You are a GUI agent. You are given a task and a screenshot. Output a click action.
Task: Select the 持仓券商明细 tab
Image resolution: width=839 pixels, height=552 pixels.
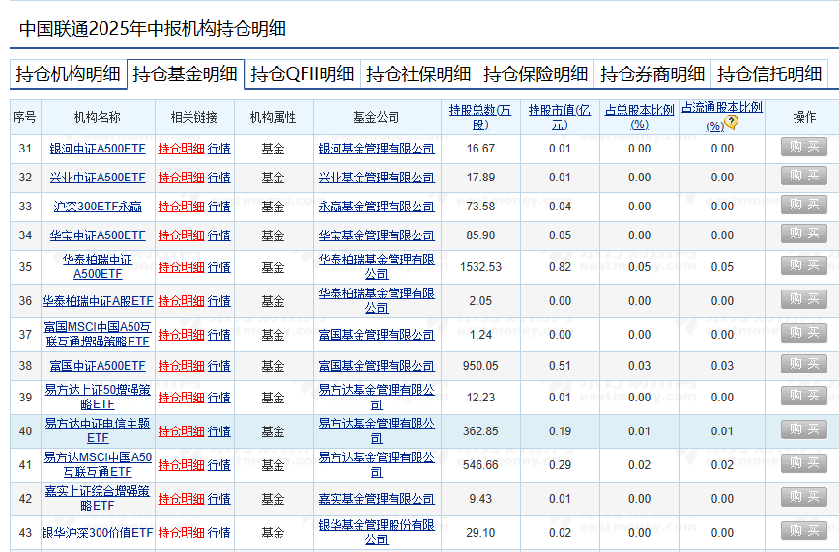(x=652, y=73)
